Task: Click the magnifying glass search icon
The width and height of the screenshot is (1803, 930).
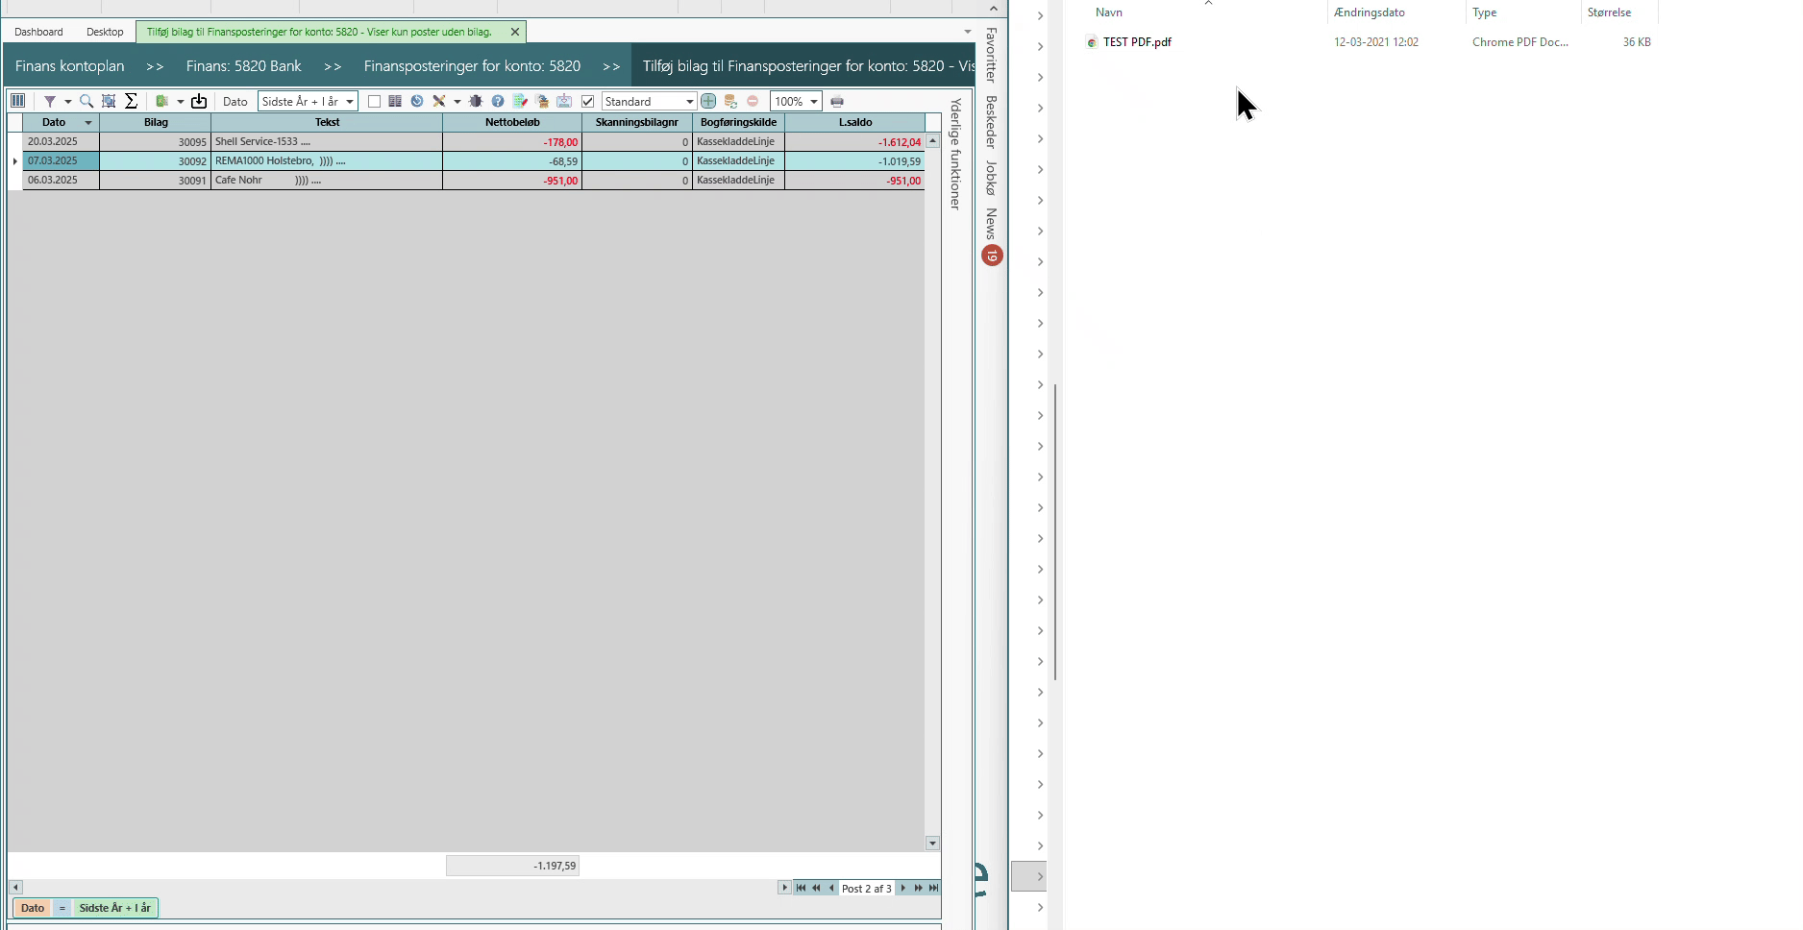Action: coord(86,101)
